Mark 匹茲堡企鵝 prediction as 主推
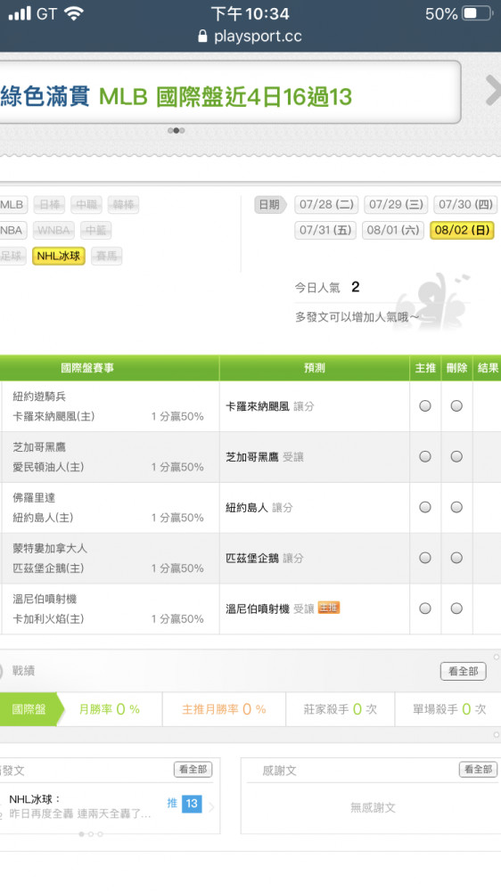The image size is (501, 891). pyautogui.click(x=425, y=558)
